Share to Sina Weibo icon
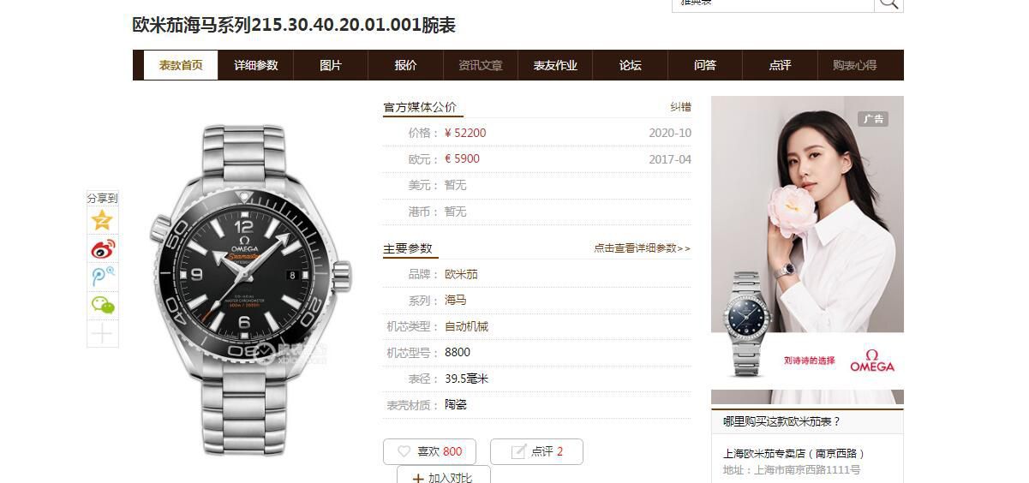This screenshot has height=483, width=1029. pos(103,249)
